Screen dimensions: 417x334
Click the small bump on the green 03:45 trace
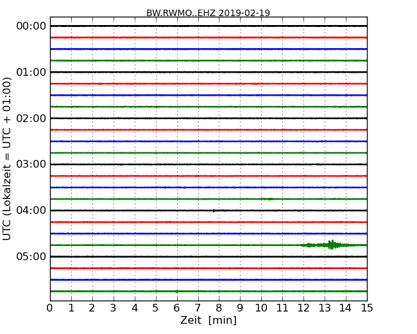268,199
